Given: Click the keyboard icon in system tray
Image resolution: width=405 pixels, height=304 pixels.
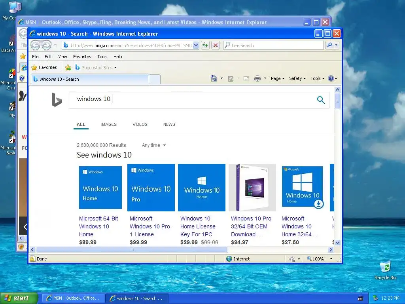Looking at the screenshot, I should click(361, 298).
